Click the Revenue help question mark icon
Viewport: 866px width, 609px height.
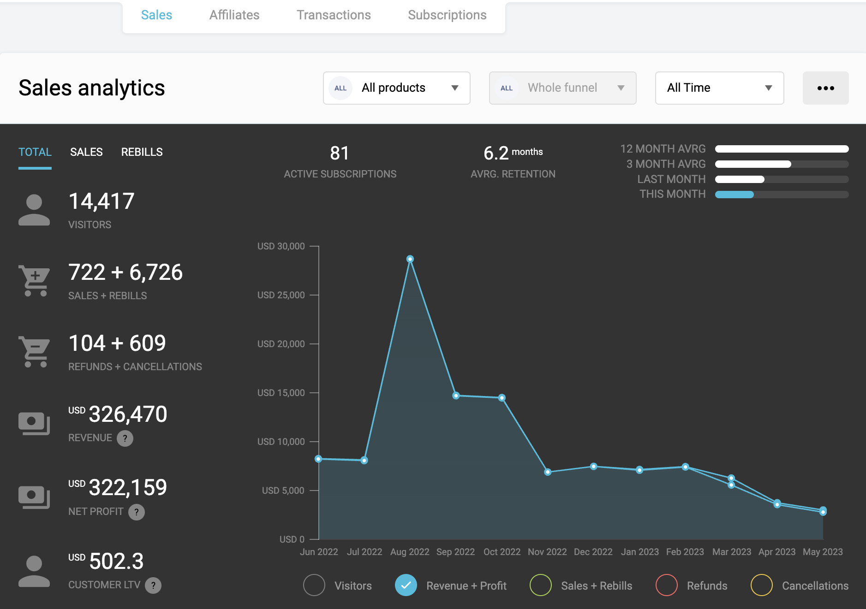click(x=125, y=438)
